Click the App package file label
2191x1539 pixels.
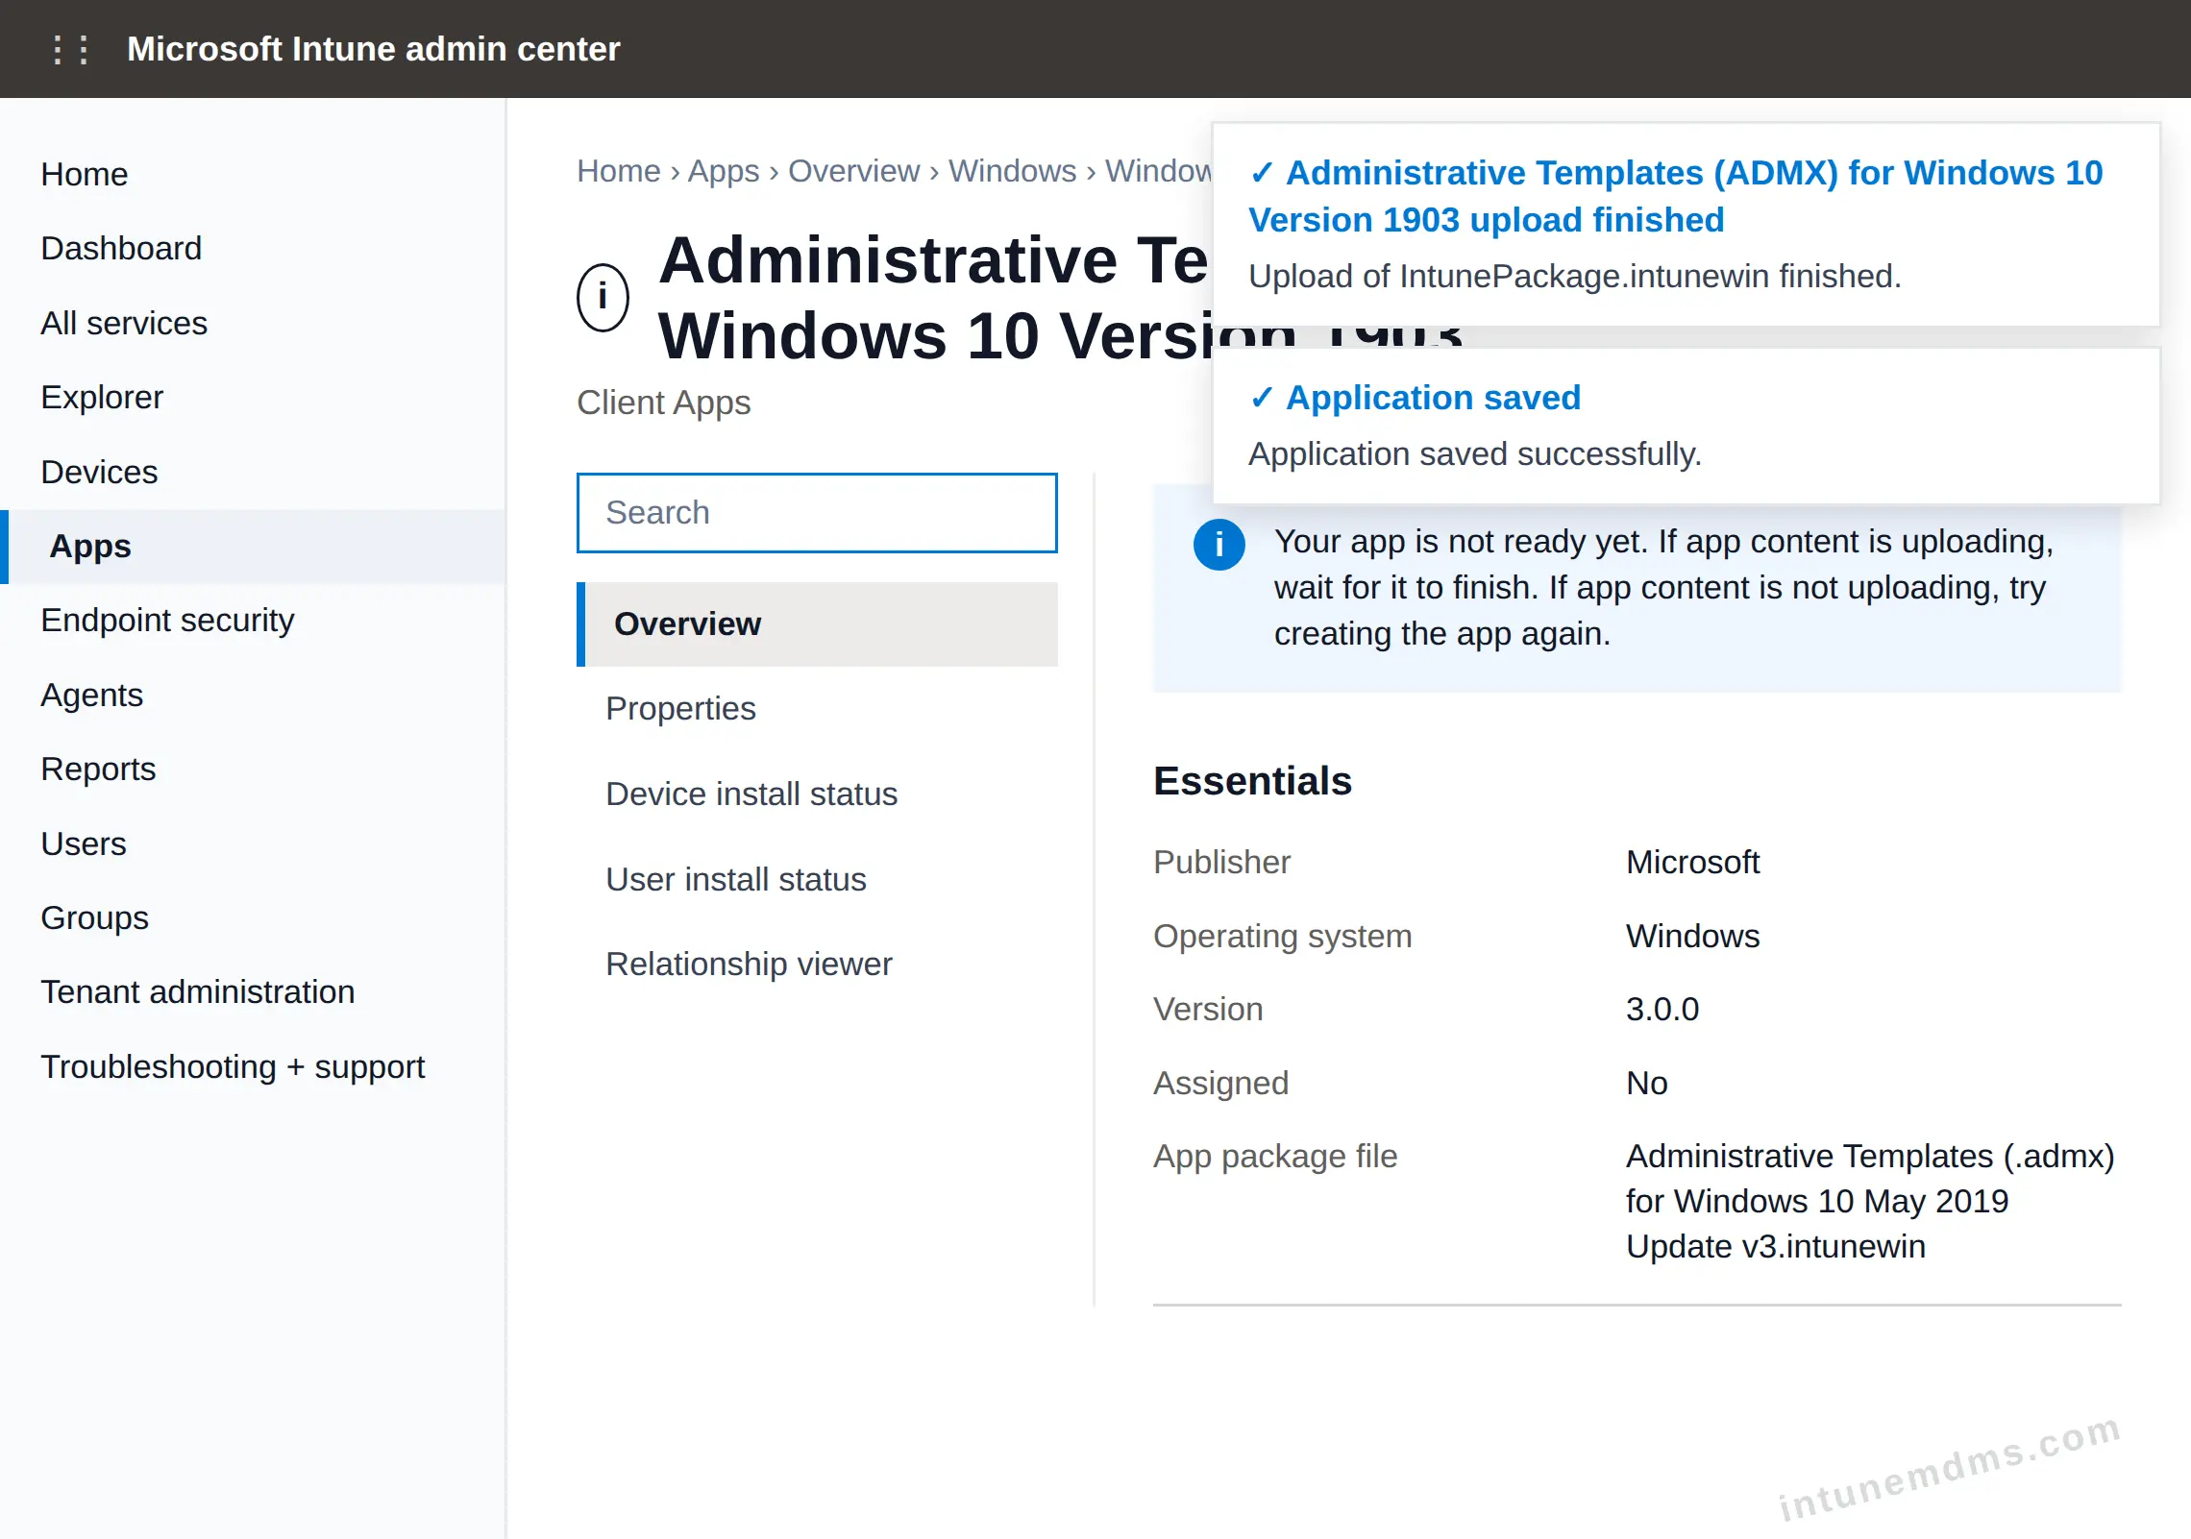pyautogui.click(x=1275, y=1156)
